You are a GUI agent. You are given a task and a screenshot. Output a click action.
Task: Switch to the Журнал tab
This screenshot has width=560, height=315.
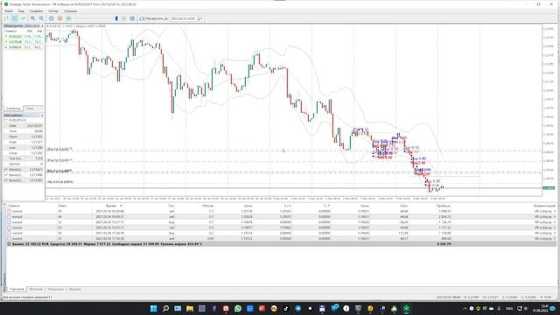coord(74,290)
